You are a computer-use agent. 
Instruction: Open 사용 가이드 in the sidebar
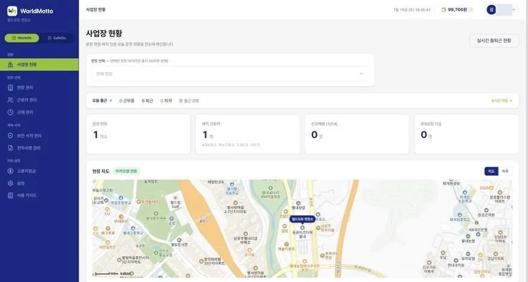tap(39, 196)
